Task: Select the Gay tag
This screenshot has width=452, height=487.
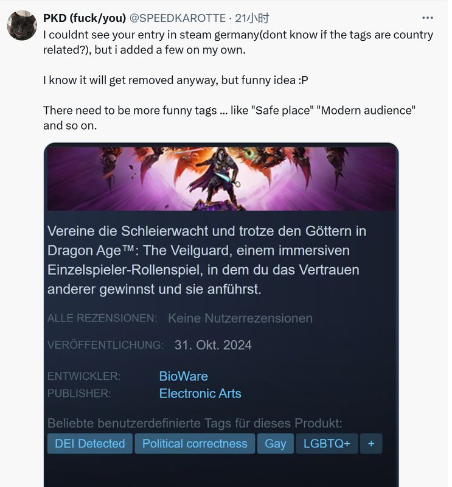Action: [x=276, y=444]
